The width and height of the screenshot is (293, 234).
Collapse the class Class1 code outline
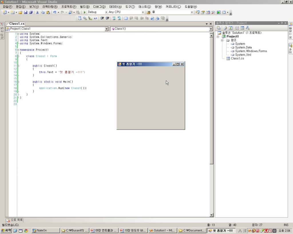(18, 56)
